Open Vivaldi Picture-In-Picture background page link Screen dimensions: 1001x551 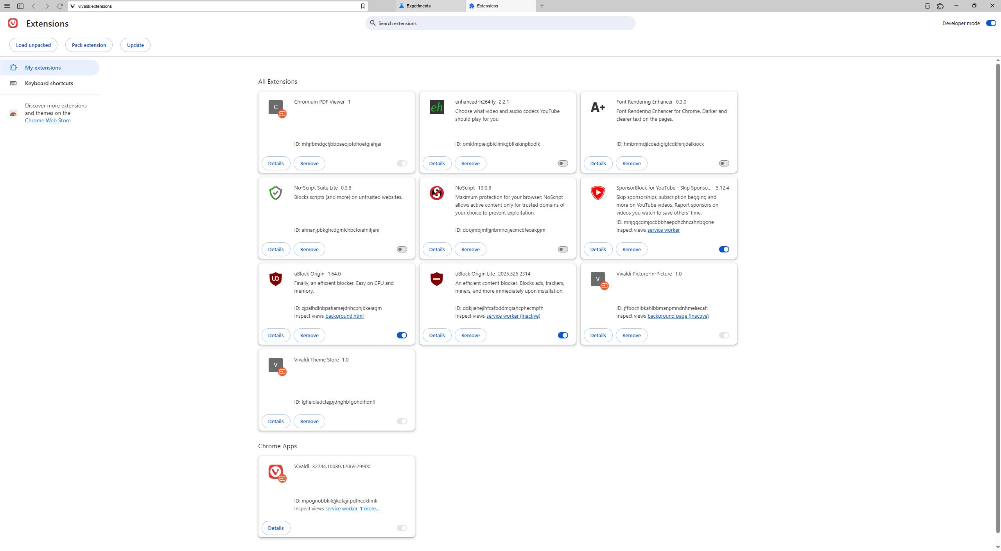click(678, 316)
